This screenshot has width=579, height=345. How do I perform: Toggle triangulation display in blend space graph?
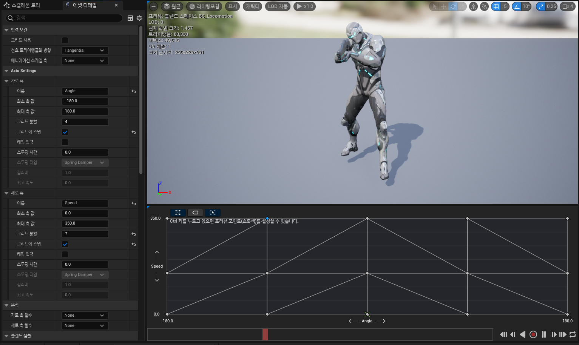[x=178, y=213]
